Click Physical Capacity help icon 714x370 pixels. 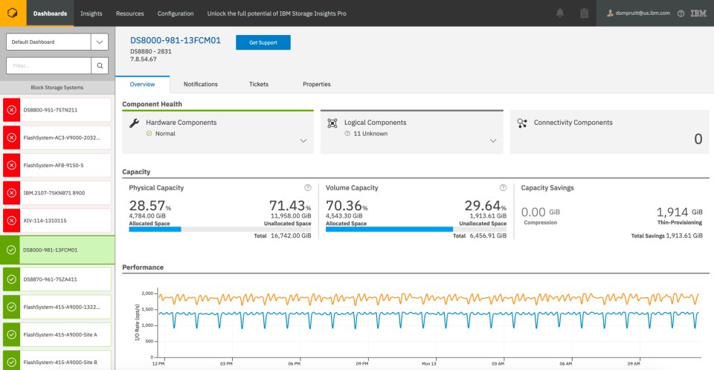[x=307, y=188]
